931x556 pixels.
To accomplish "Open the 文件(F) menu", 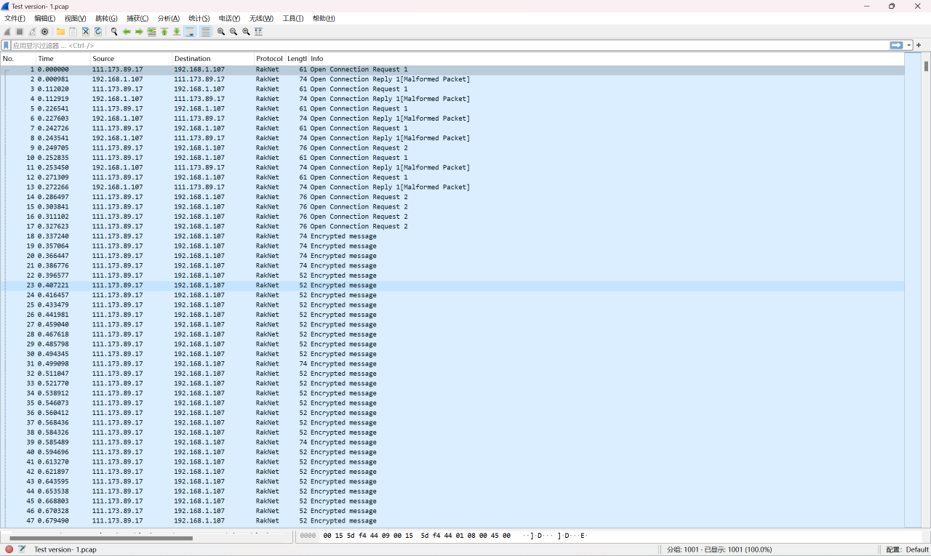I will tap(15, 18).
